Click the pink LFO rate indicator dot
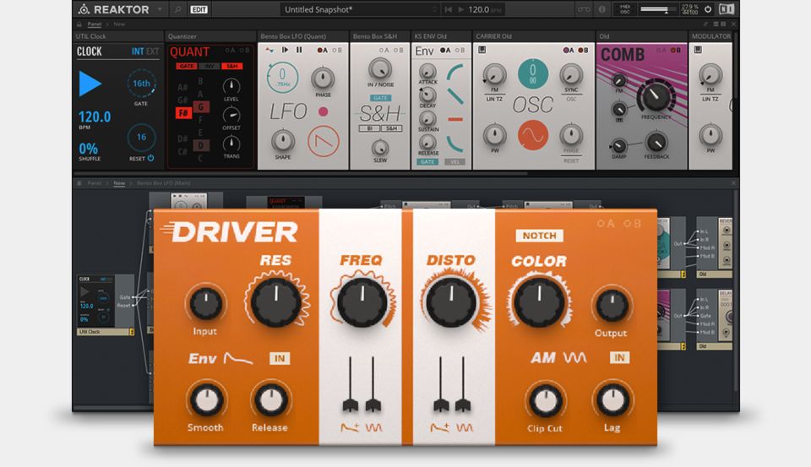The width and height of the screenshot is (811, 467). (x=323, y=111)
